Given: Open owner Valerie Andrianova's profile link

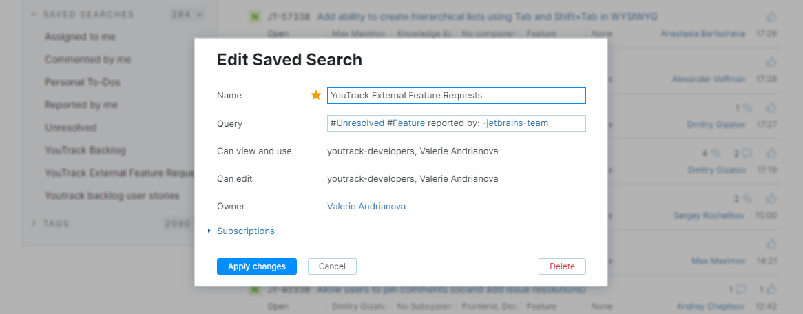Looking at the screenshot, I should (366, 207).
